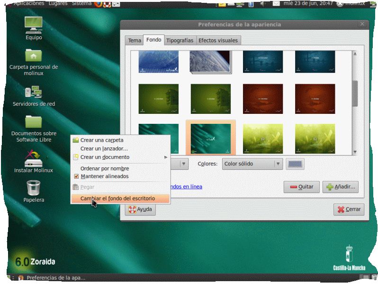
Task: Select the first dark blue wallpaper thumbnail
Action: coord(263,61)
